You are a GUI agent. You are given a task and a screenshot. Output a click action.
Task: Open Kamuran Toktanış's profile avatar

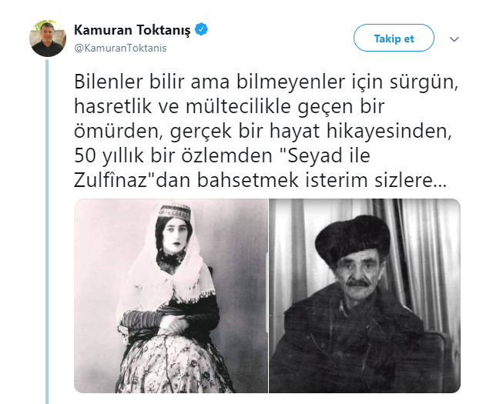(48, 38)
